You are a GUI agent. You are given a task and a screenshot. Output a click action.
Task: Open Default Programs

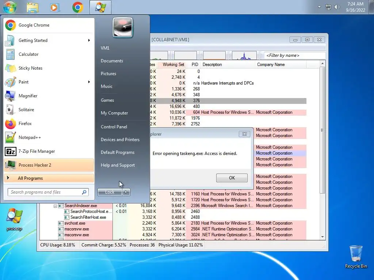(x=117, y=152)
